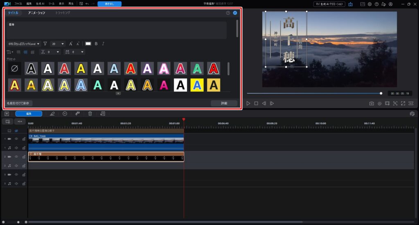This screenshot has width=419, height=225.
Task: Click the snapshot camera icon under preview
Action: (372, 103)
